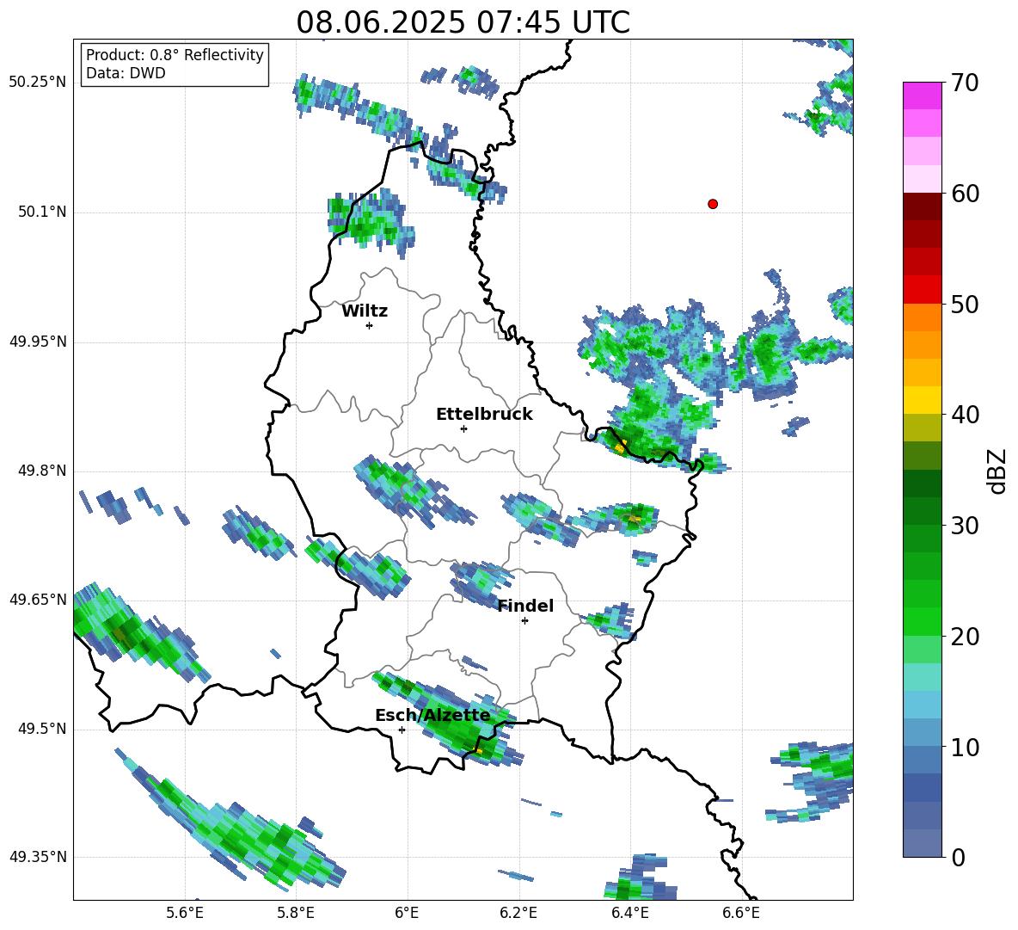Click the 49.65°N latitude label
1018x930 pixels.
coord(38,599)
